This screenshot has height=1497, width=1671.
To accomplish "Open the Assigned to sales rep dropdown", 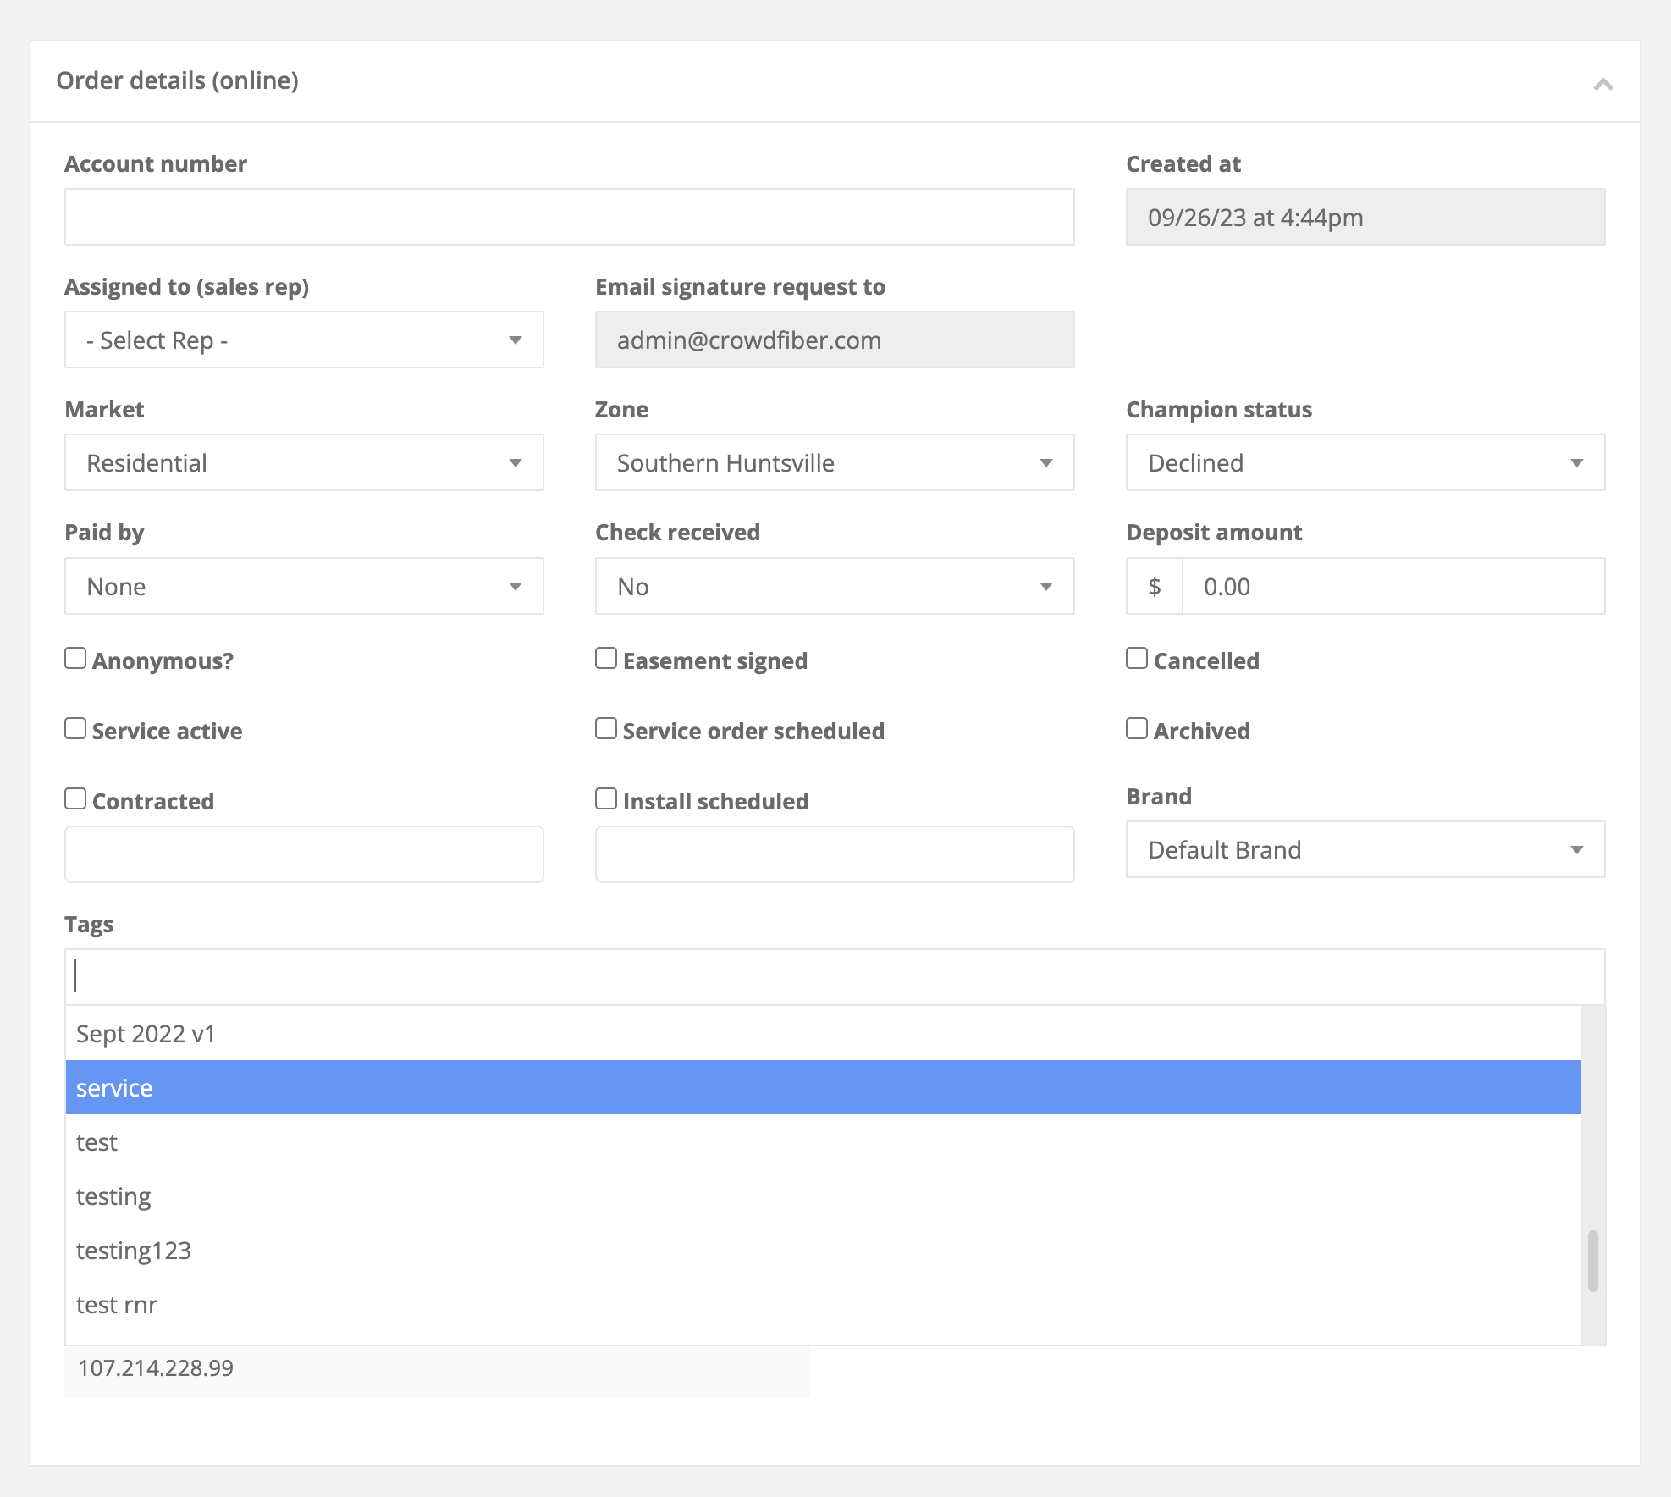I will pyautogui.click(x=303, y=340).
